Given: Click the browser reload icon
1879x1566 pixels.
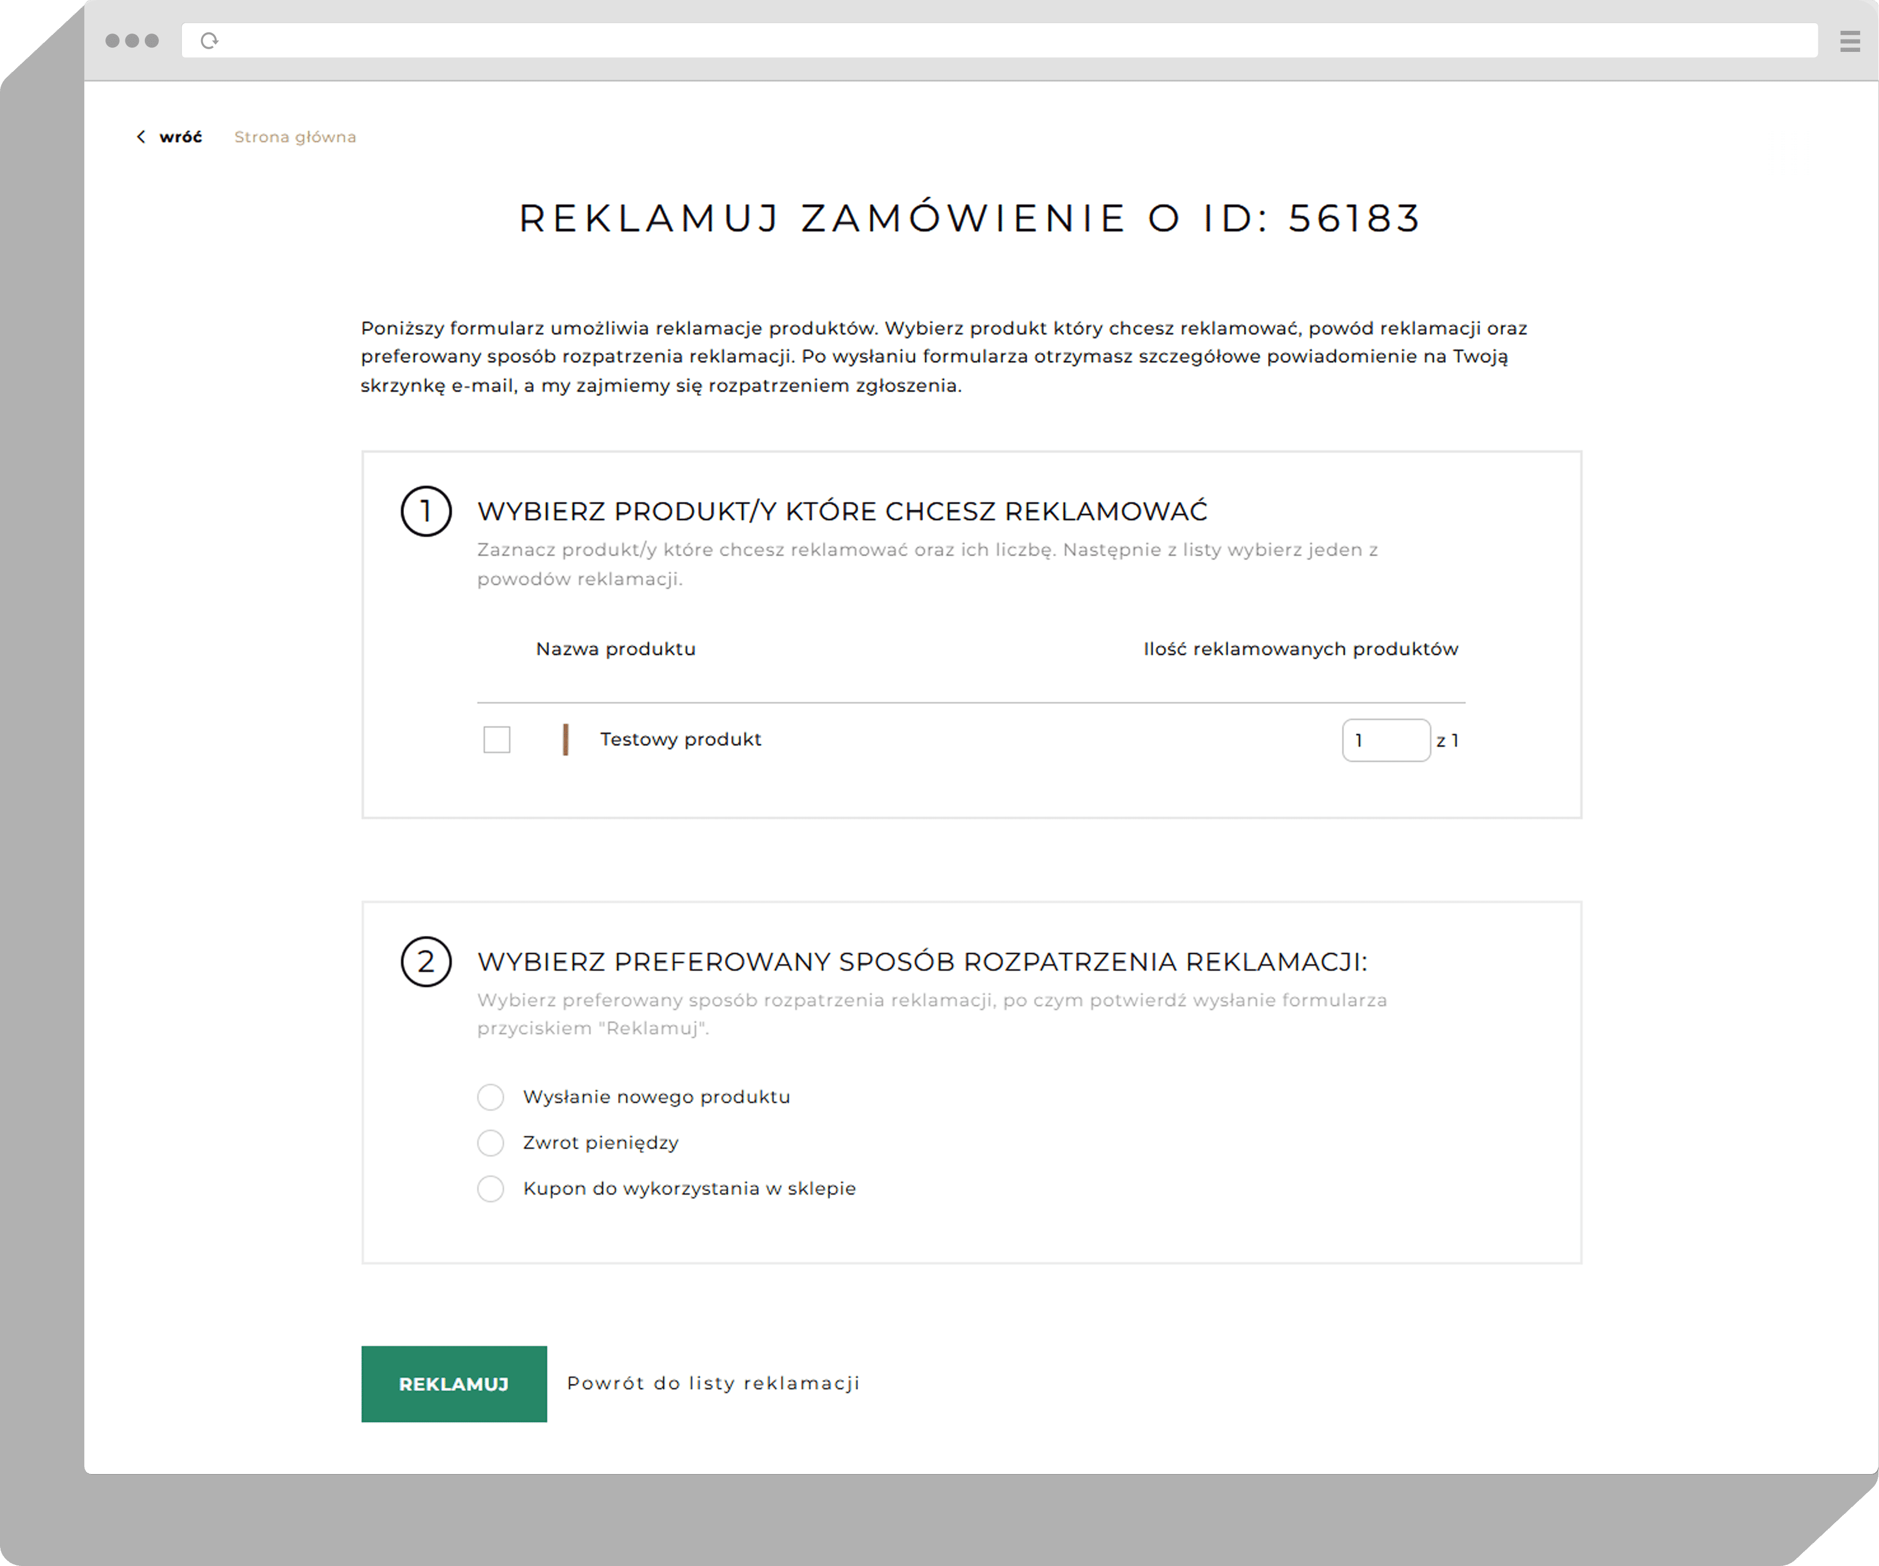Looking at the screenshot, I should [x=209, y=41].
